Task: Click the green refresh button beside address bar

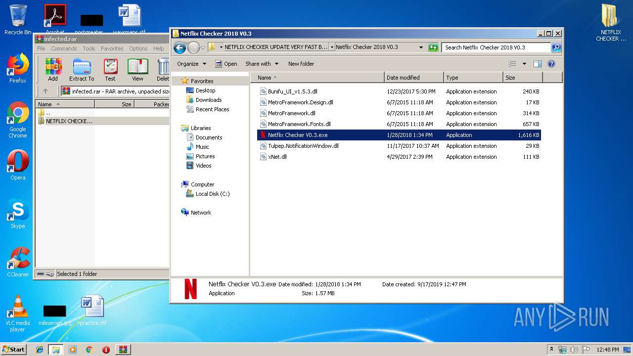Action: pos(433,47)
